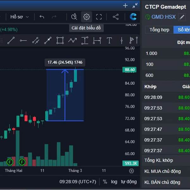
Task: Open the GMD:HSX symbol link
Action: 163,17
